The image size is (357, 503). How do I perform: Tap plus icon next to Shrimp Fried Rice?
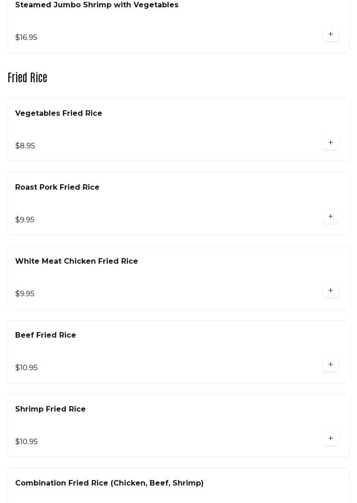[330, 439]
